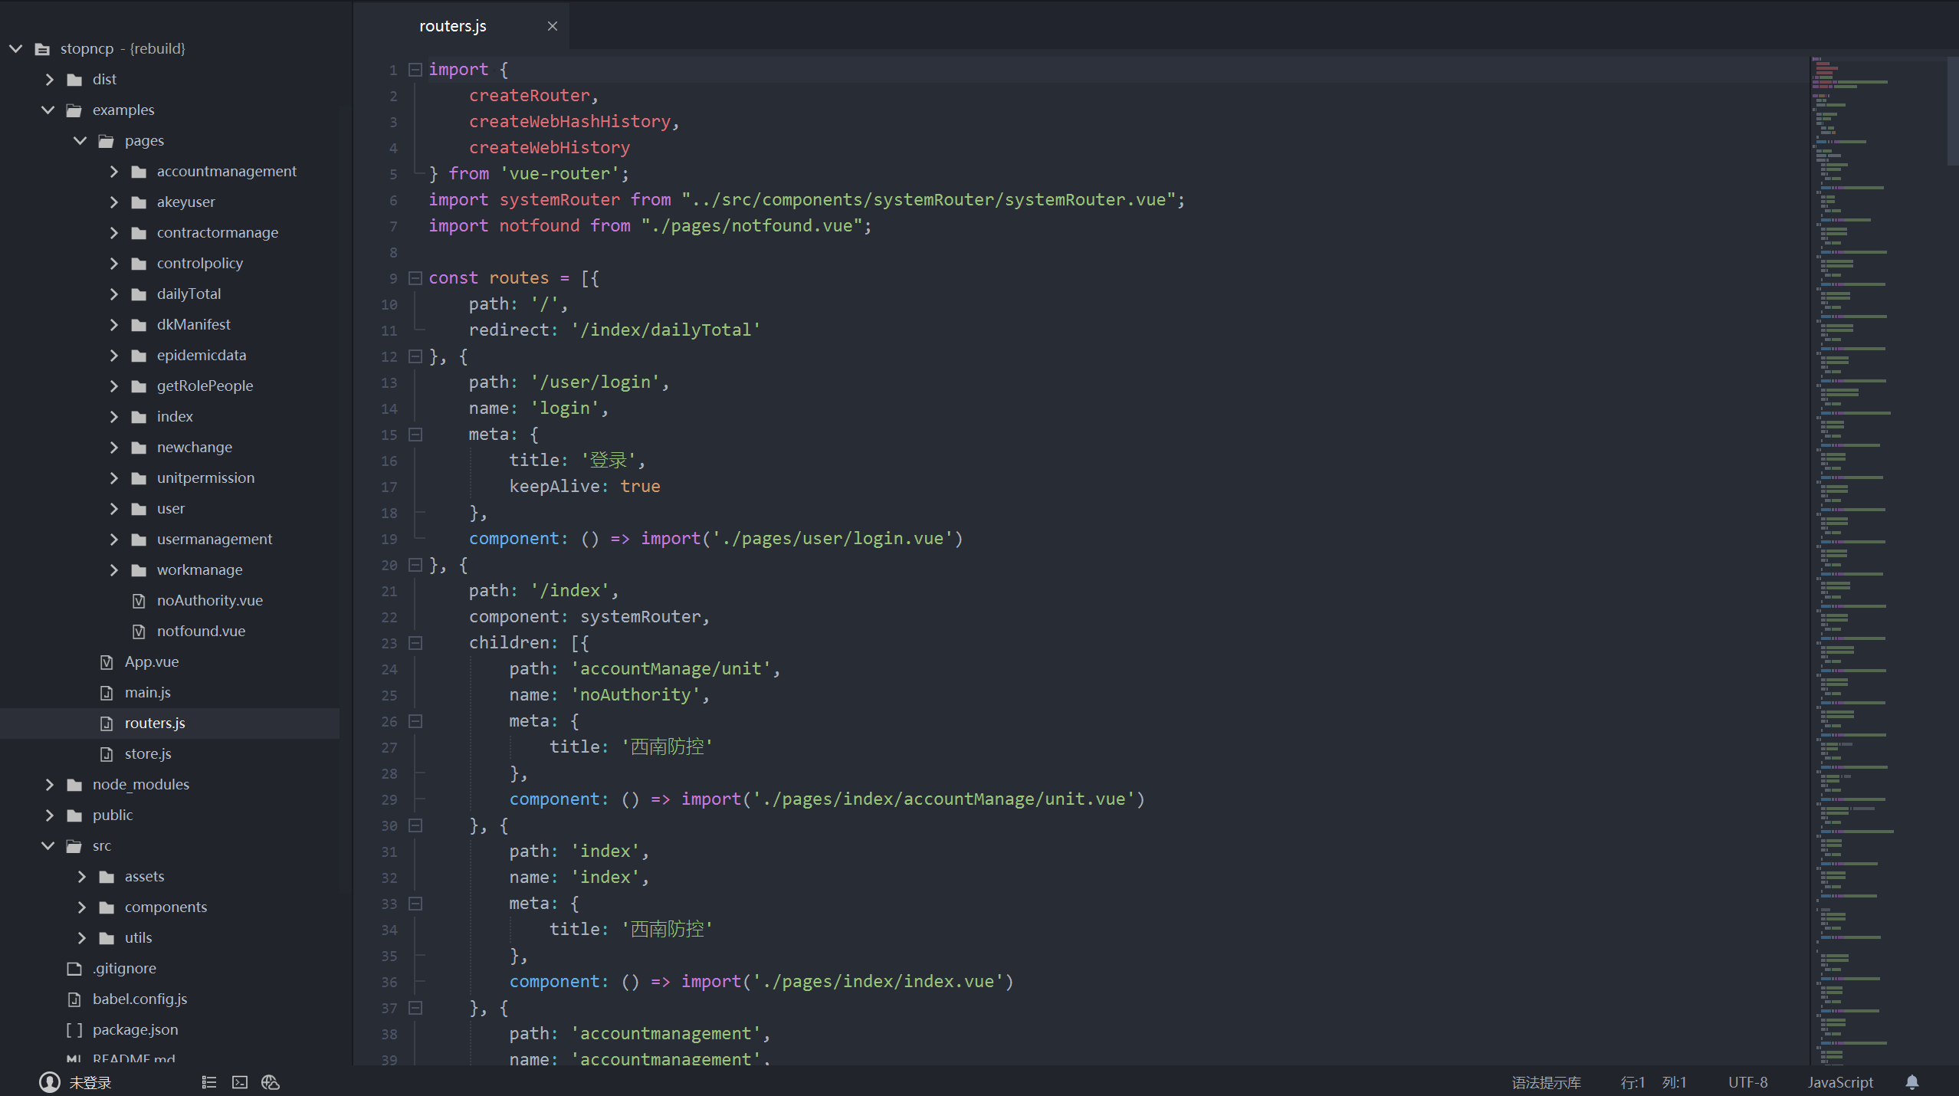Expand the usermanagement folder
1959x1096 pixels.
point(113,540)
